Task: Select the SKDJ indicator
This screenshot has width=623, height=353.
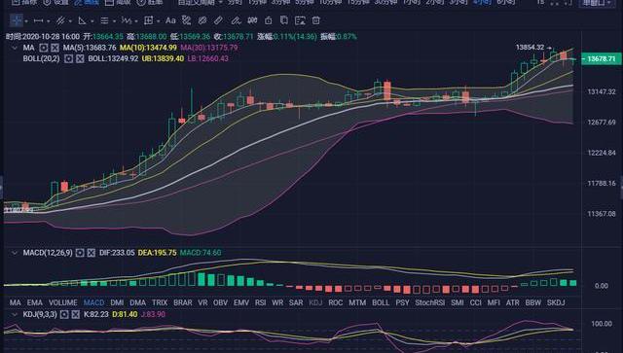Action: pyautogui.click(x=556, y=302)
